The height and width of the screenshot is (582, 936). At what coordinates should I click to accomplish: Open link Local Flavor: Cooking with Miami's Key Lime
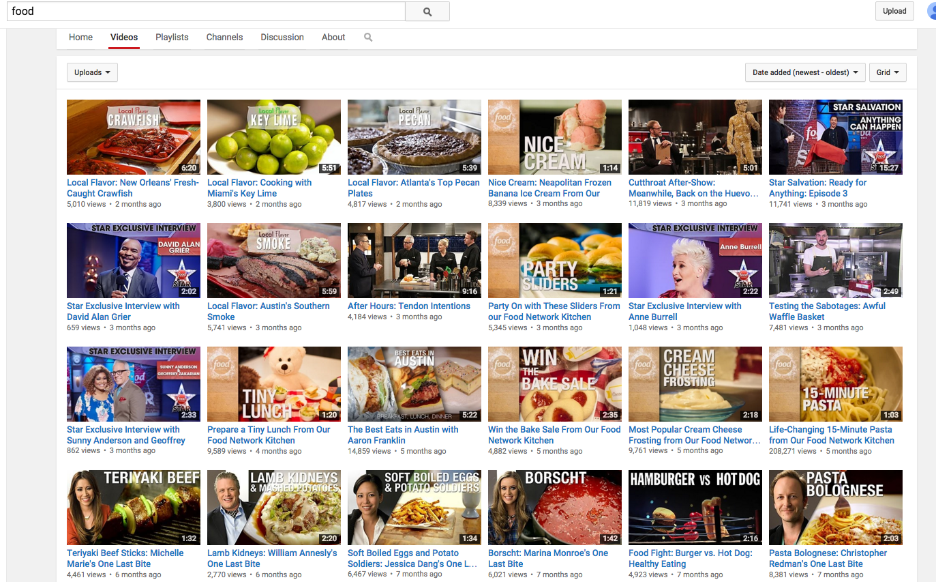(259, 188)
